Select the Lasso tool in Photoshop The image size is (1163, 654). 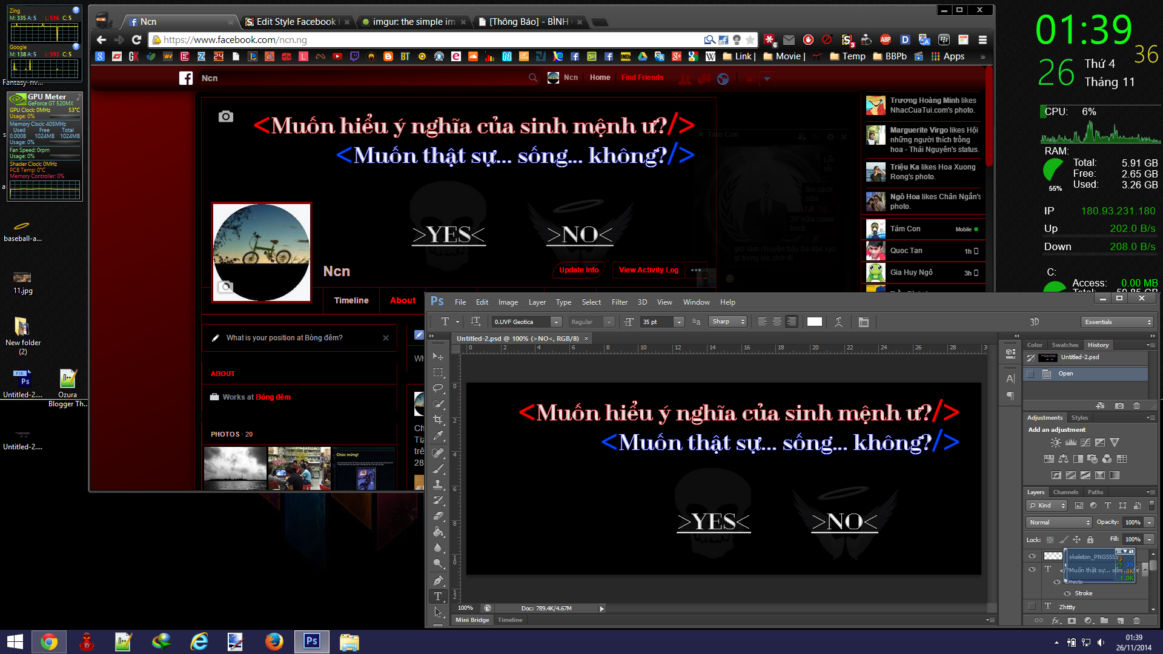(x=438, y=388)
